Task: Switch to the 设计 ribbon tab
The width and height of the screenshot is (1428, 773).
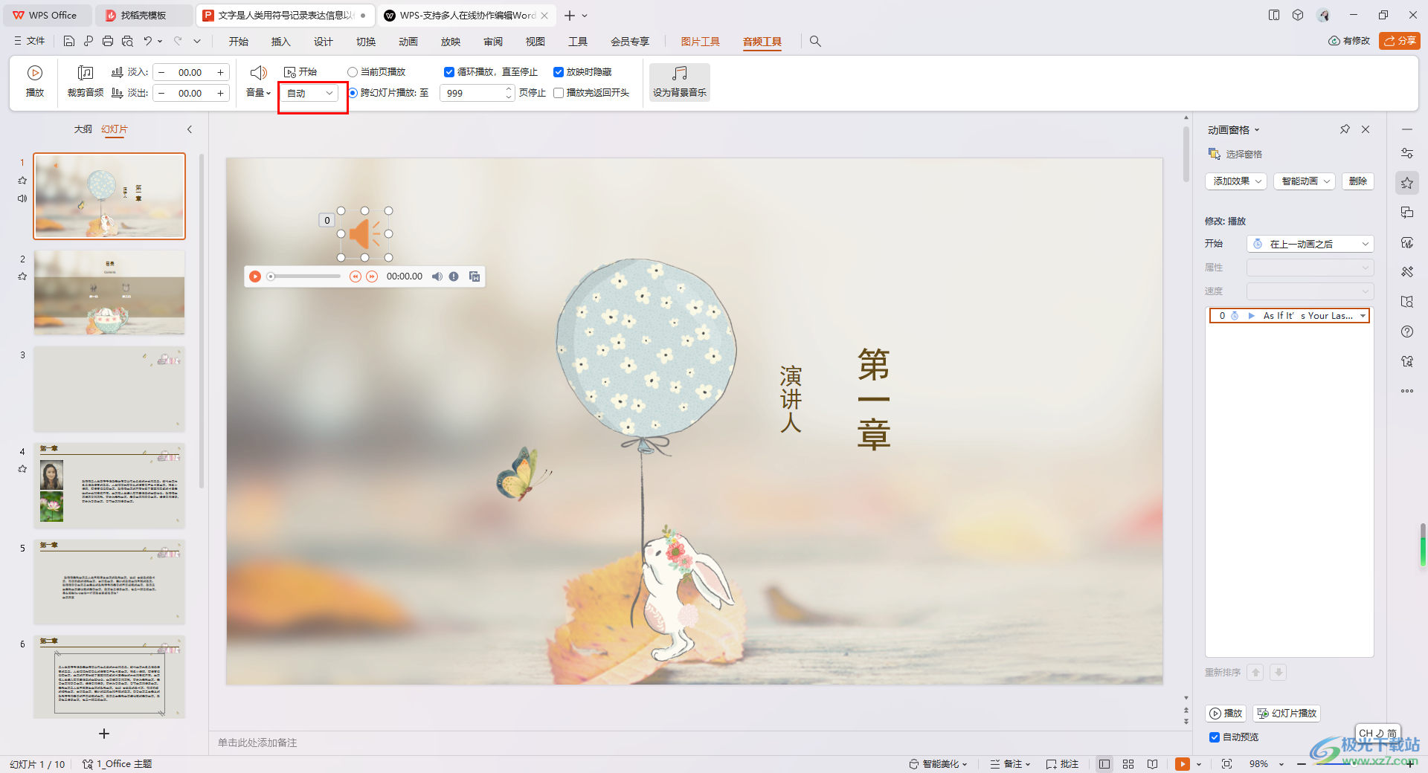Action: 323,42
